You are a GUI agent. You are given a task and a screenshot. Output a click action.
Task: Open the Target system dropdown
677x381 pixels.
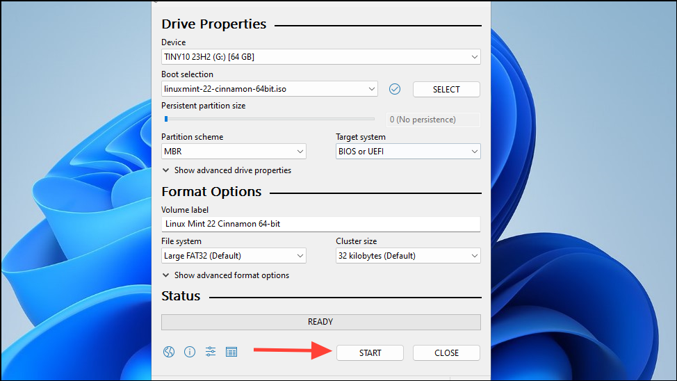coord(408,151)
